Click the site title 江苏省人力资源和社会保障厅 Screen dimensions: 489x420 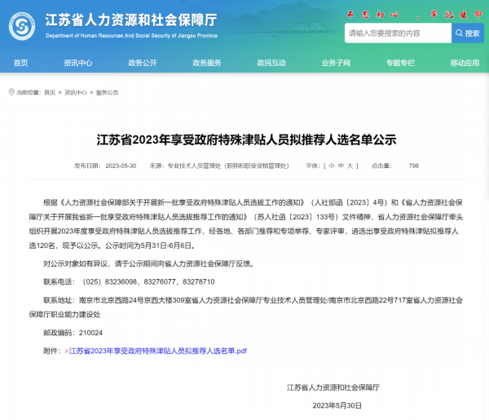[131, 20]
